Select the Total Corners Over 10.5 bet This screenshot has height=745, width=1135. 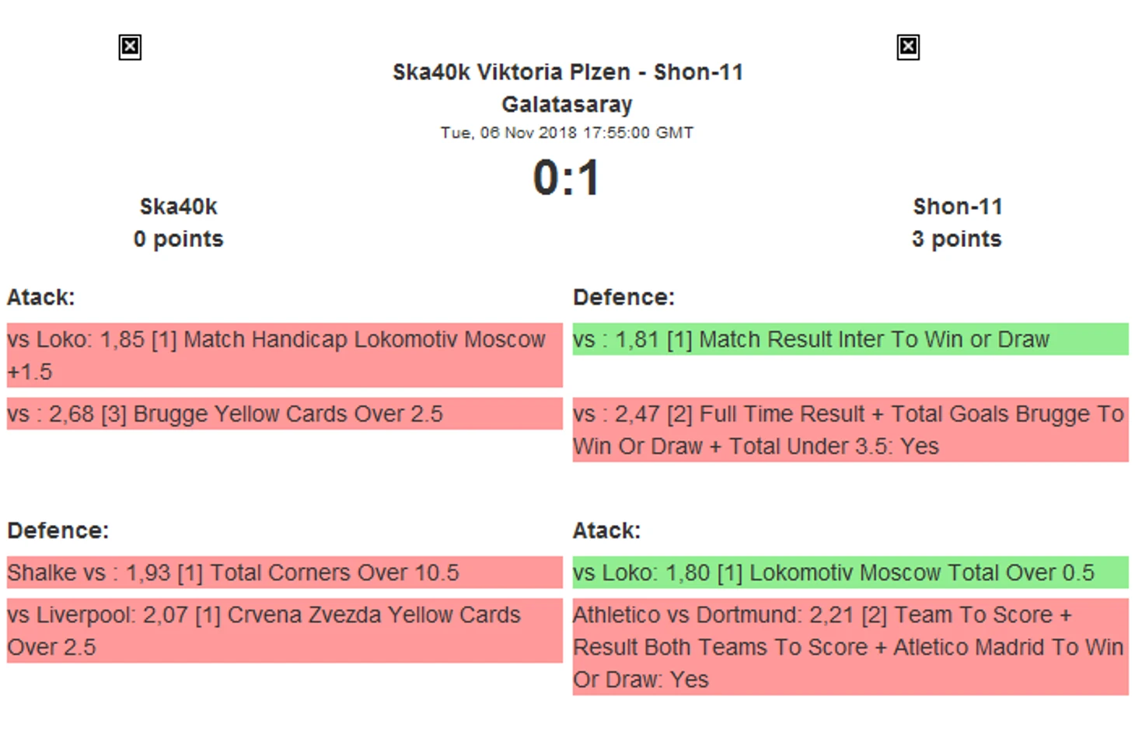click(x=284, y=573)
